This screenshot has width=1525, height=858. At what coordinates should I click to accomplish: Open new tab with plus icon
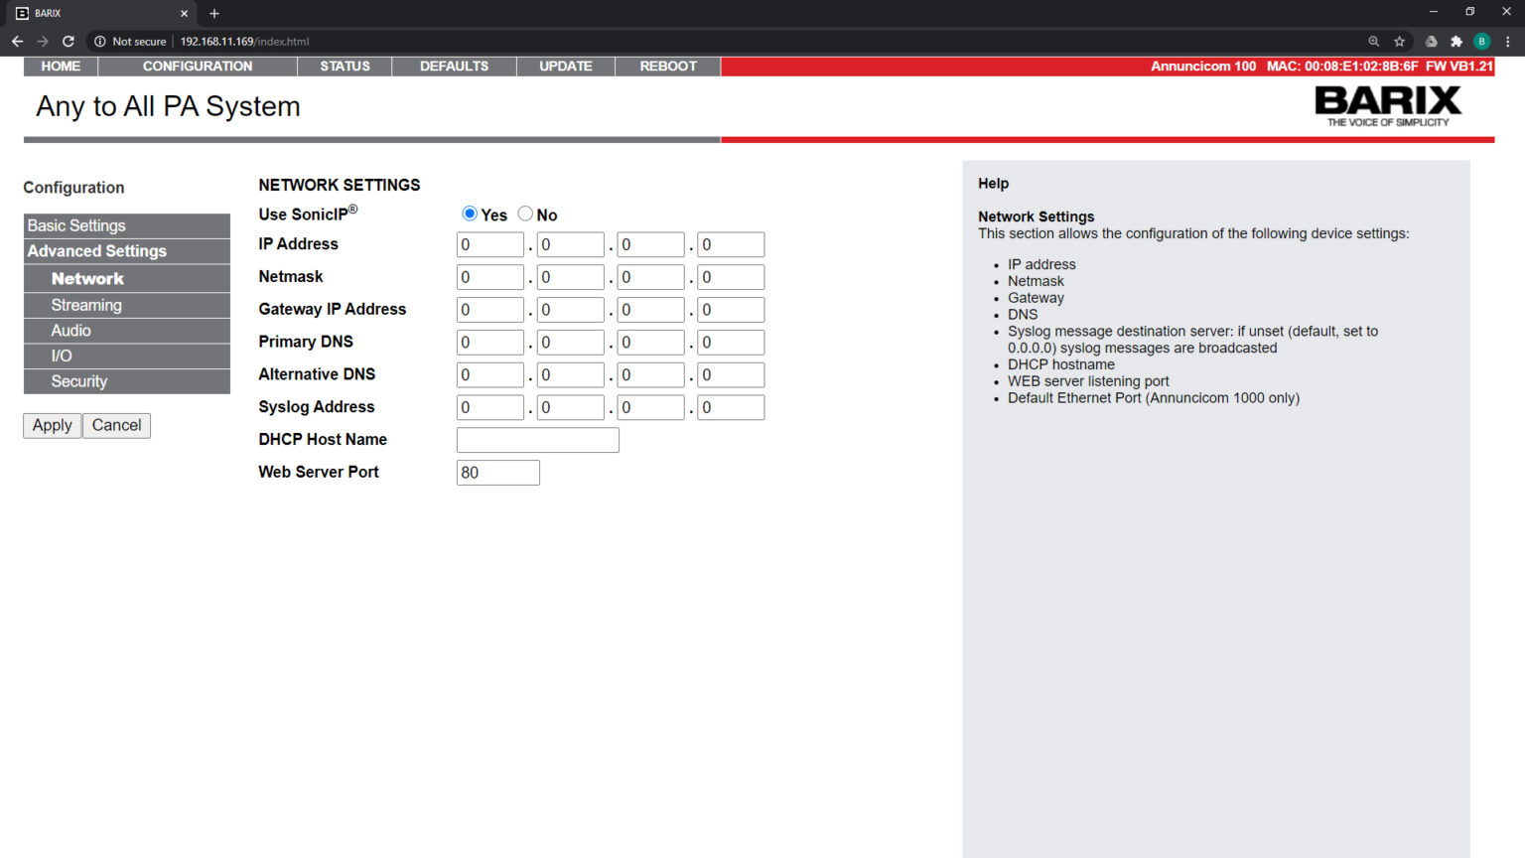pyautogui.click(x=214, y=14)
